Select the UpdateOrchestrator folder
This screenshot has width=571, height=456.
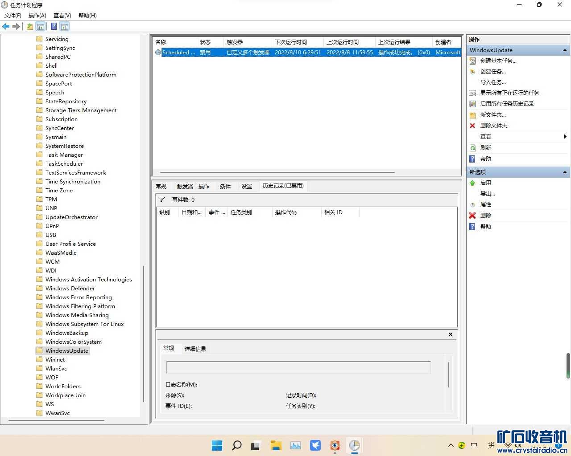pos(71,217)
